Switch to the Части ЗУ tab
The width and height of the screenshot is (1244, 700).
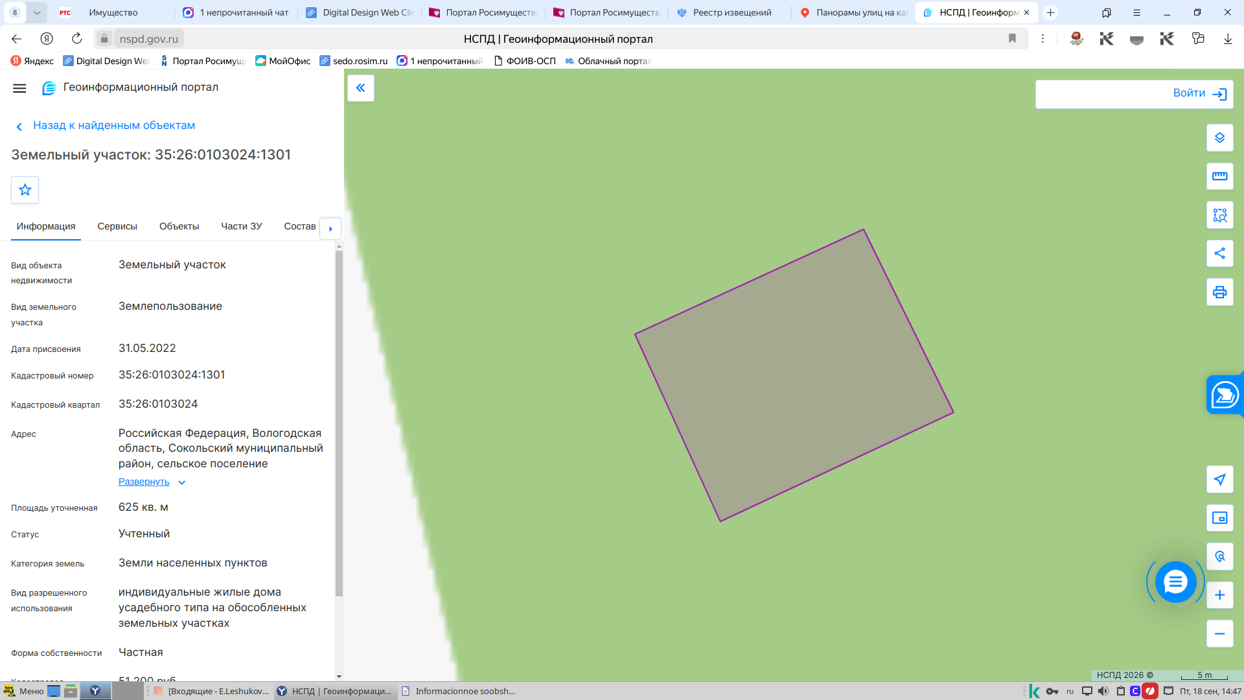click(x=242, y=226)
